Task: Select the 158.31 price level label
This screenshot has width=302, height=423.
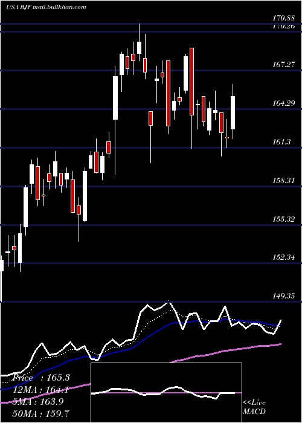Action: (x=283, y=180)
